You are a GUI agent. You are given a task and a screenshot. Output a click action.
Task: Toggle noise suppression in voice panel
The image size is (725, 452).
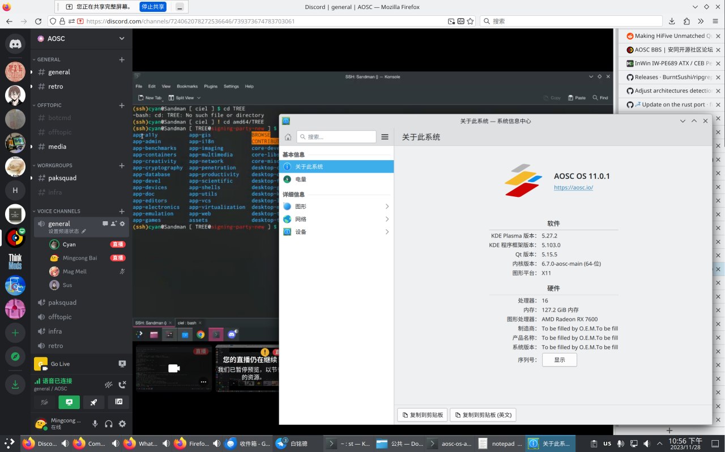click(109, 385)
